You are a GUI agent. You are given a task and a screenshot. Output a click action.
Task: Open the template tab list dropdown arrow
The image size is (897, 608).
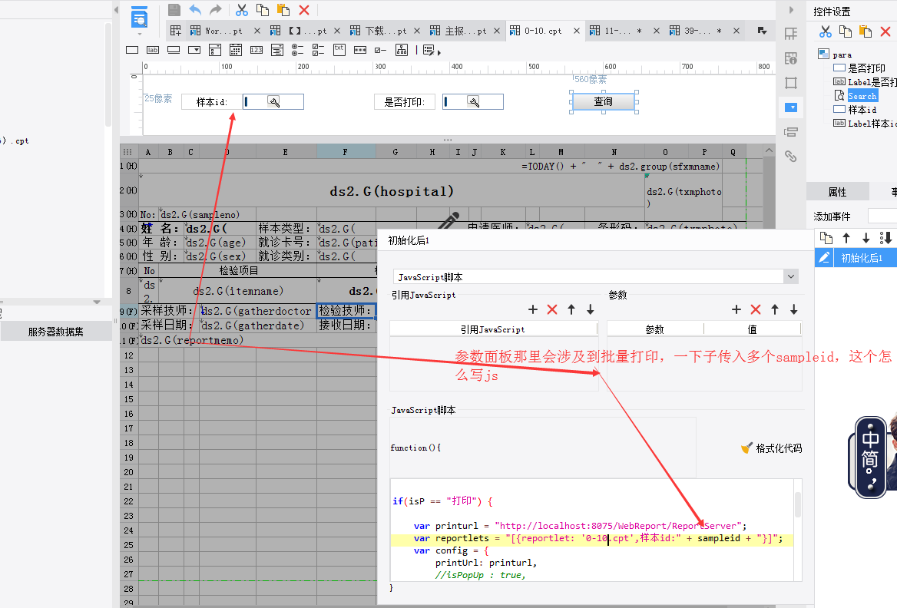pyautogui.click(x=762, y=31)
